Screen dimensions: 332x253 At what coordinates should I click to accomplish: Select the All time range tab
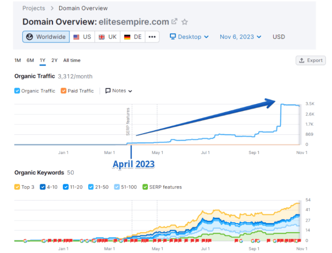(x=72, y=60)
